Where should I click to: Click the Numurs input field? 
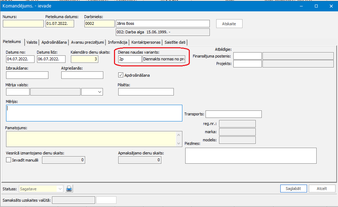pyautogui.click(x=23, y=24)
